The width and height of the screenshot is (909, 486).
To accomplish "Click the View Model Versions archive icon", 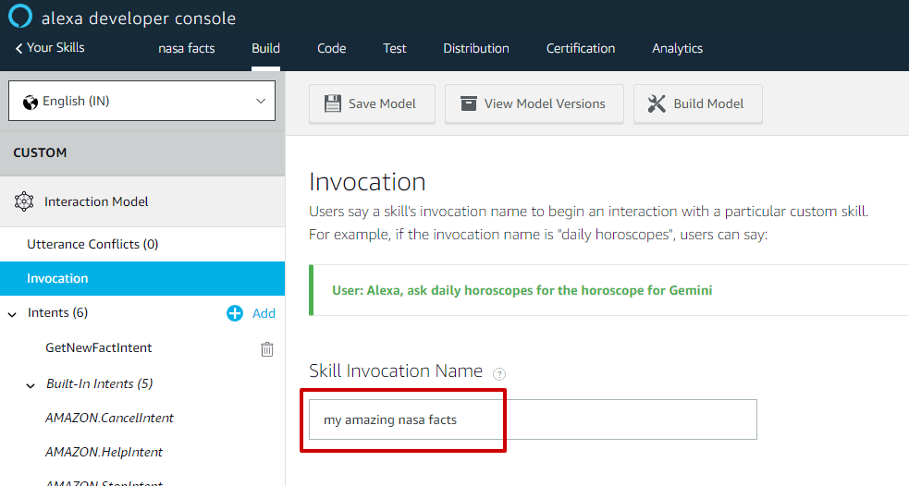I will click(469, 103).
